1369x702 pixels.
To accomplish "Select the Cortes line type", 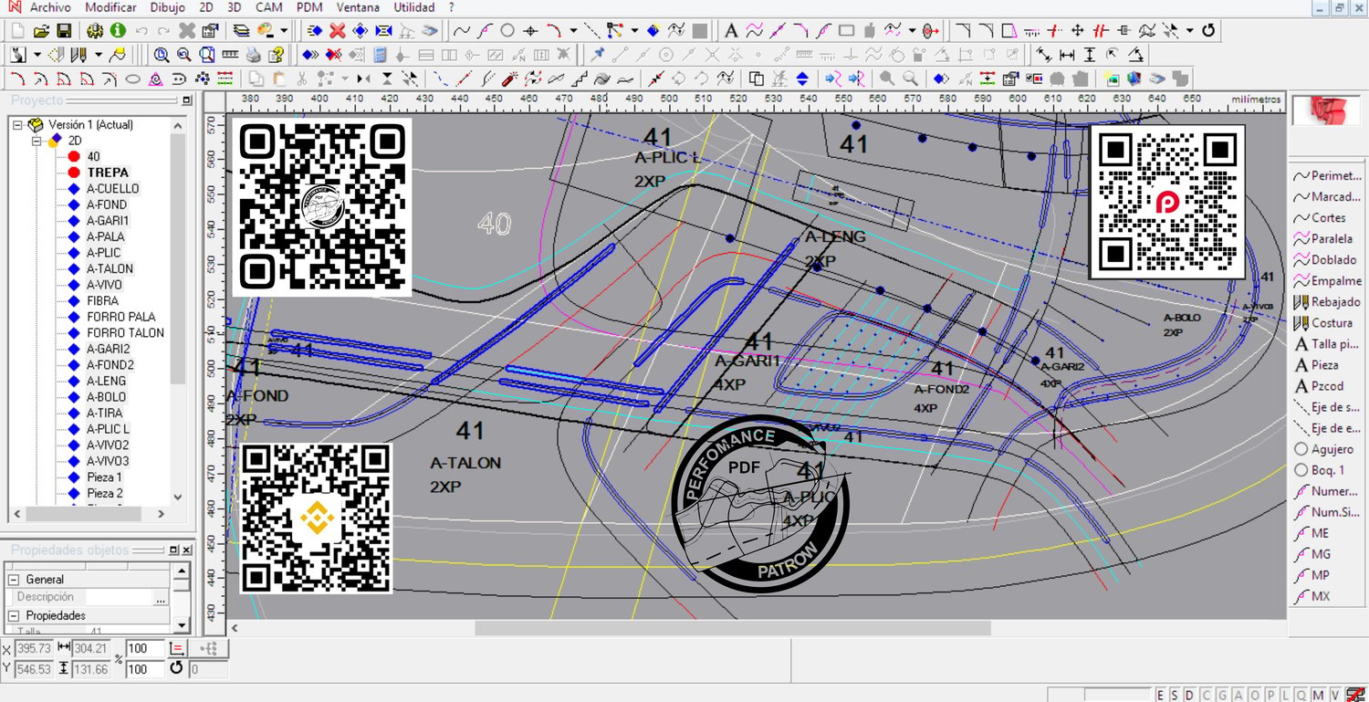I will [x=1320, y=218].
